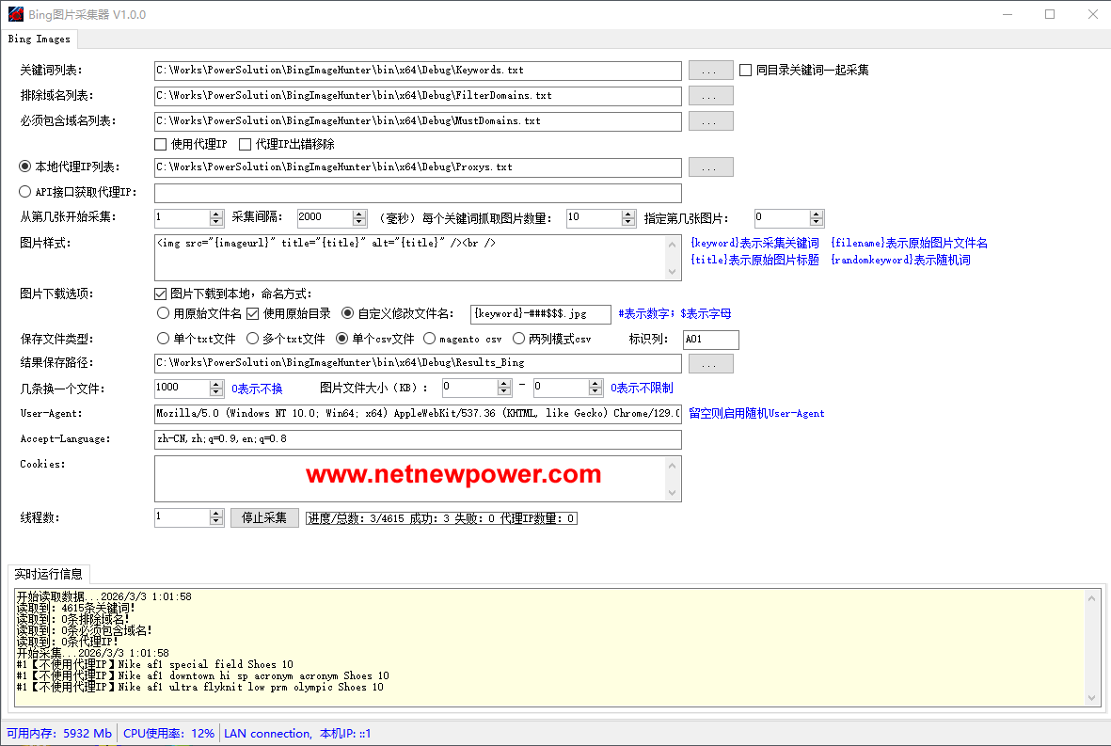Click browse button for must-include domains list
This screenshot has height=746, width=1111.
click(x=710, y=120)
